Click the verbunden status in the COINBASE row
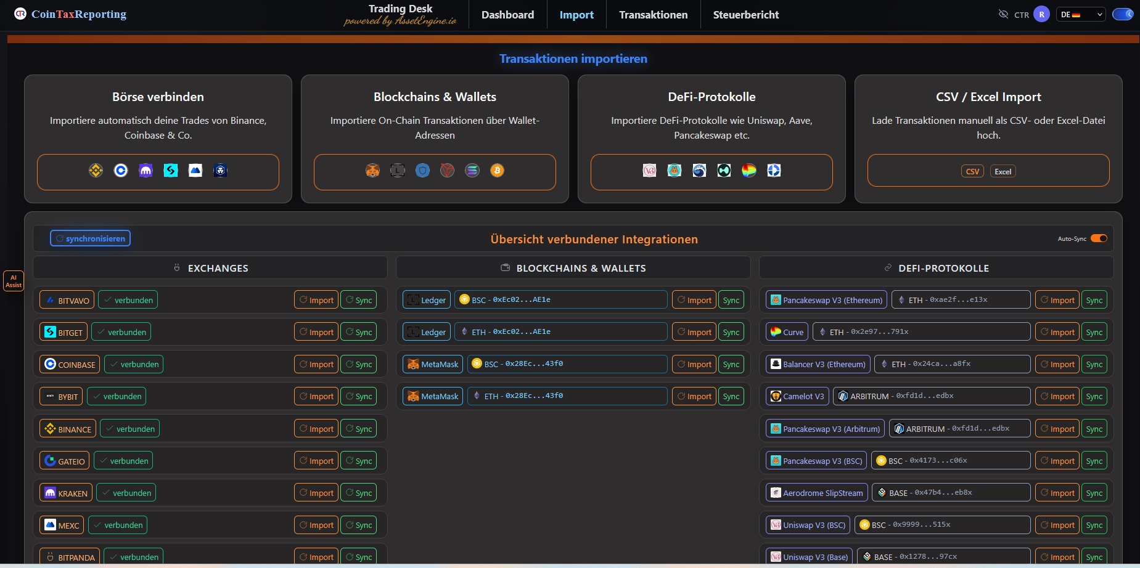This screenshot has height=568, width=1140. tap(134, 364)
